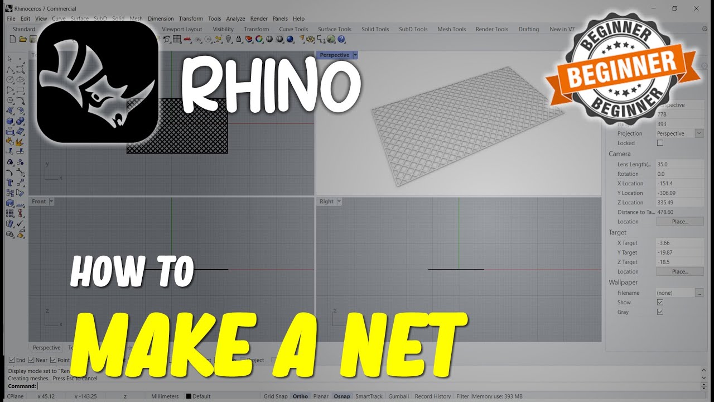Toggle Gumball in status bar
714x402 pixels.
tap(398, 396)
